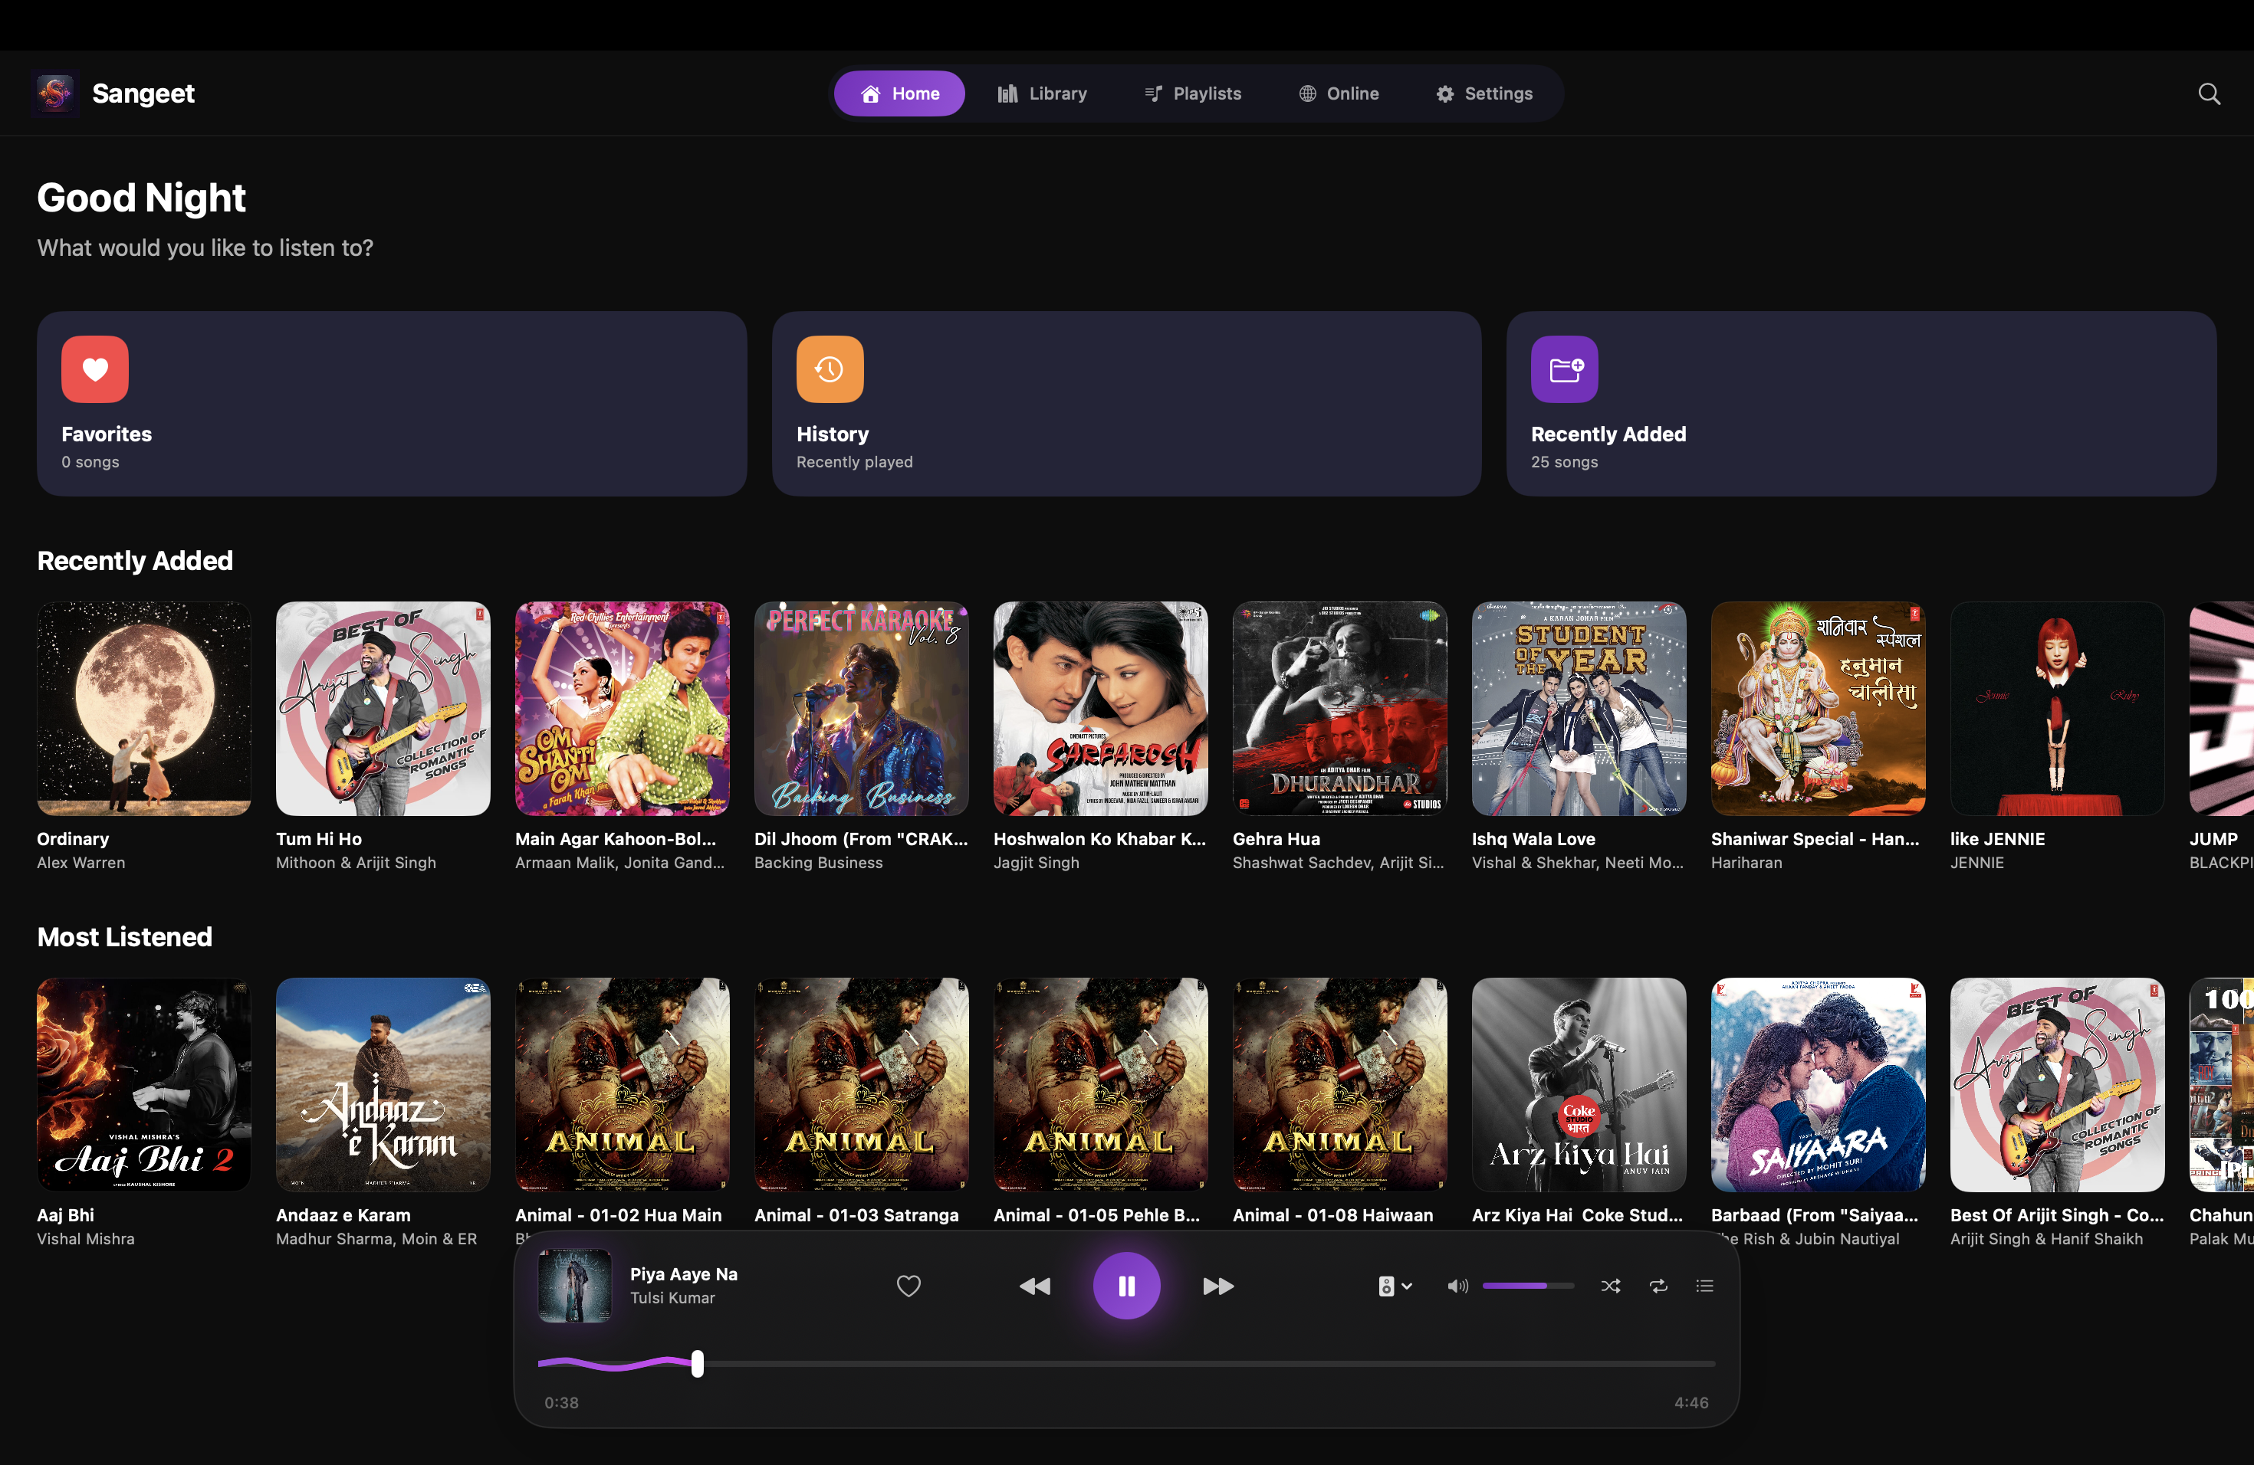Viewport: 2254px width, 1465px height.
Task: Select Hoshwalon Ko Khabar Sarfarosh cover
Action: coord(1100,709)
